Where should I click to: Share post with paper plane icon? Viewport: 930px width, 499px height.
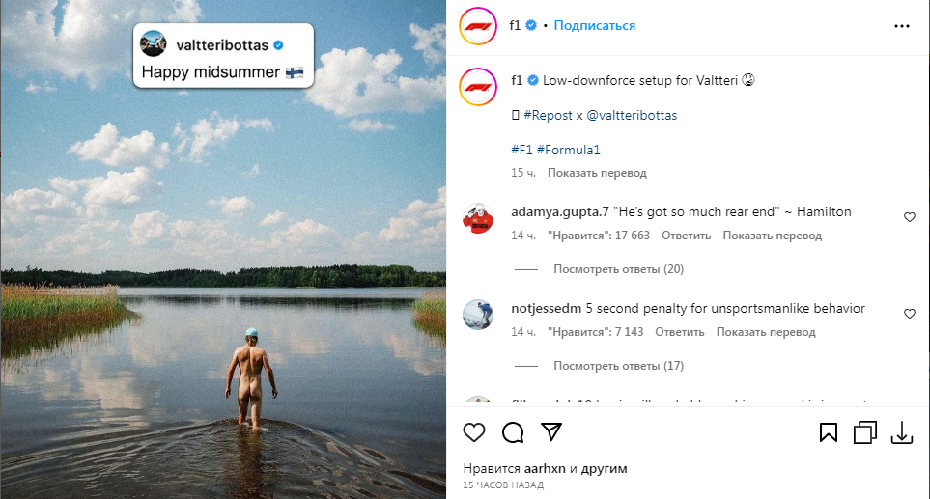click(551, 432)
